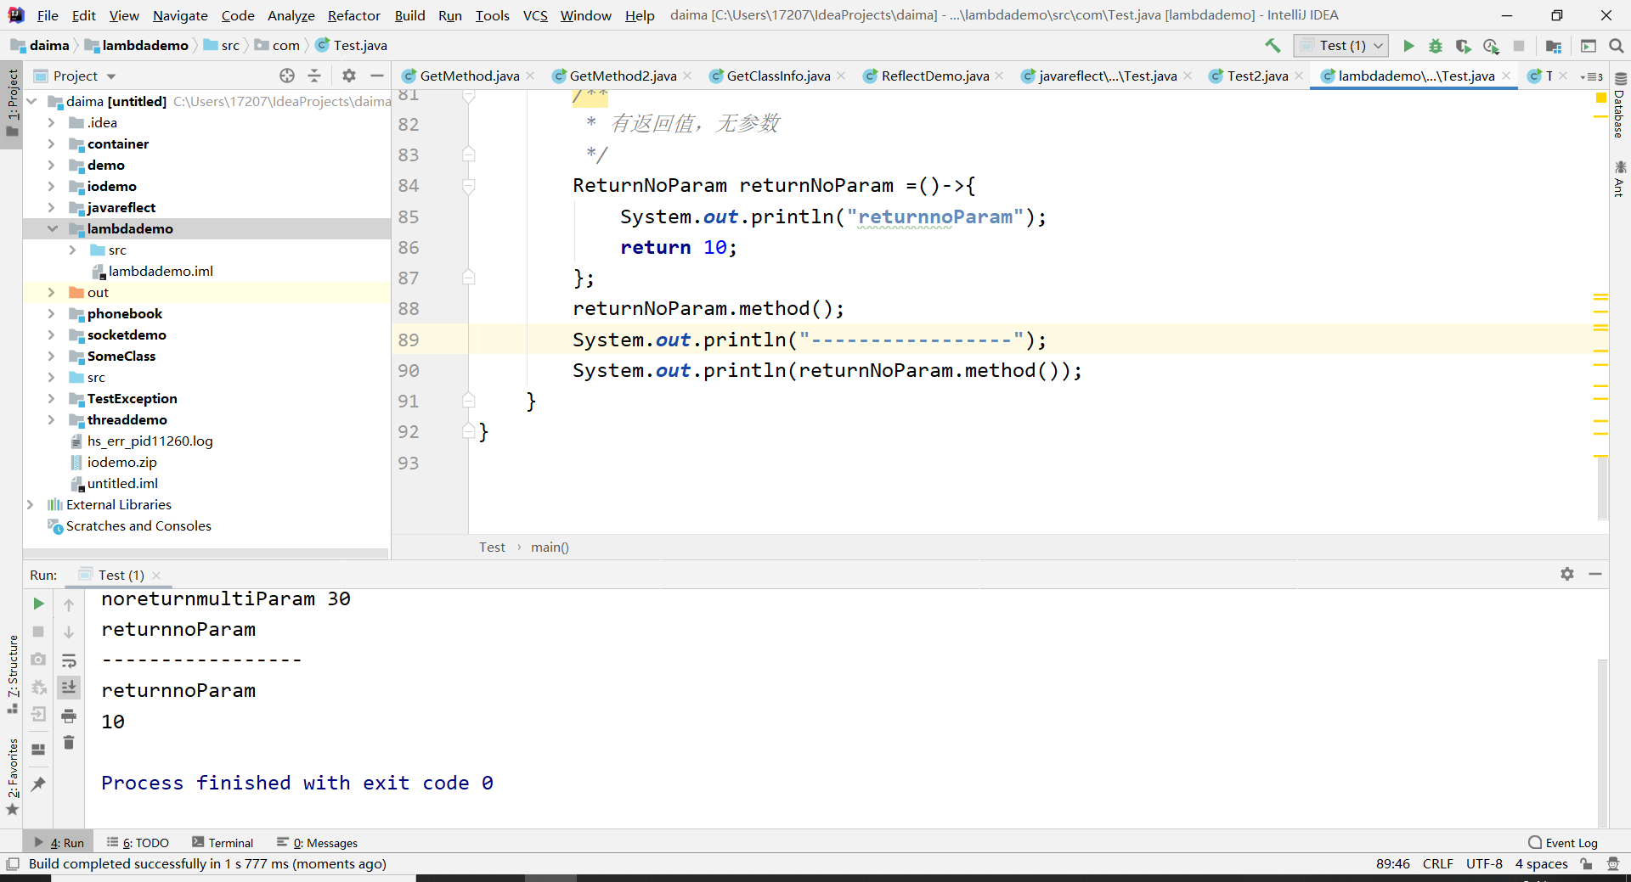This screenshot has width=1631, height=882.
Task: Rerun Test in Run panel
Action: pos(38,604)
